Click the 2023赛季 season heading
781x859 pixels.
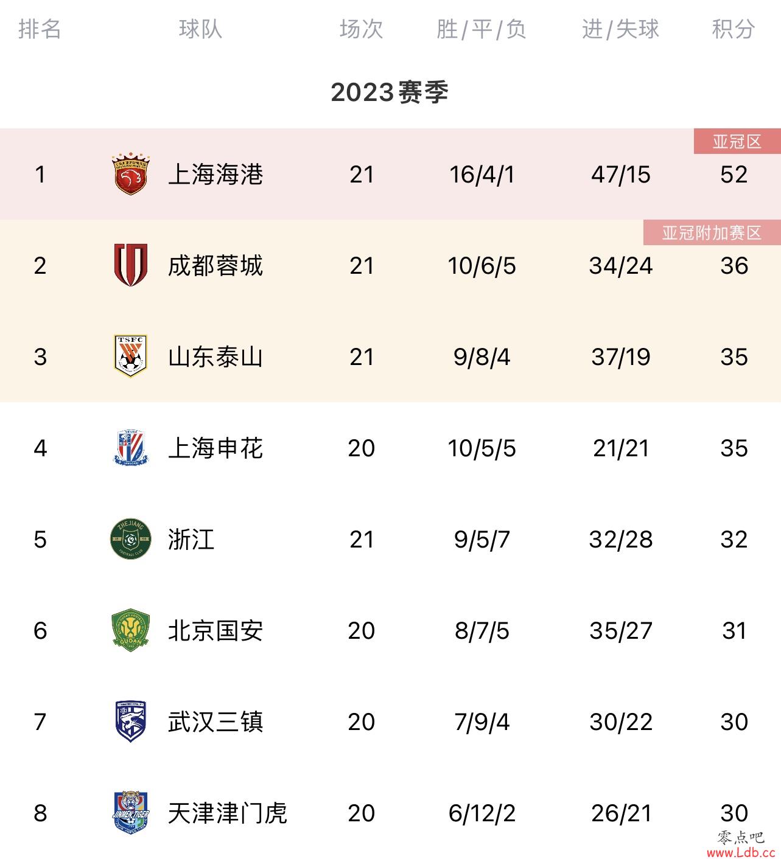point(390,92)
